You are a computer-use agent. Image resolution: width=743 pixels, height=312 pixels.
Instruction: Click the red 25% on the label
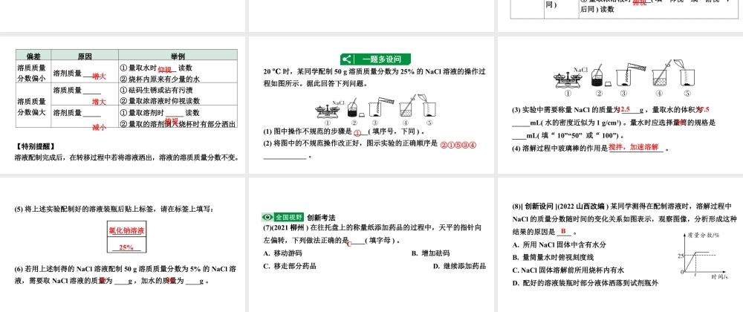click(x=126, y=247)
